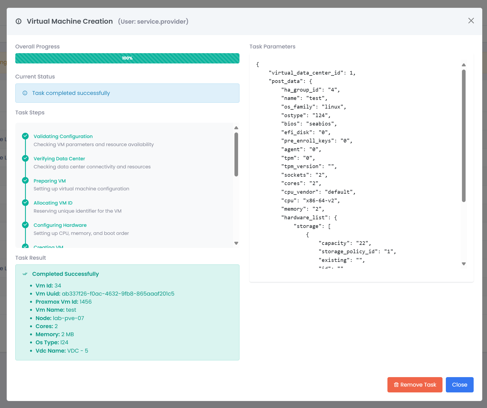Select the Task Parameters panel heading
487x408 pixels.
pos(272,46)
